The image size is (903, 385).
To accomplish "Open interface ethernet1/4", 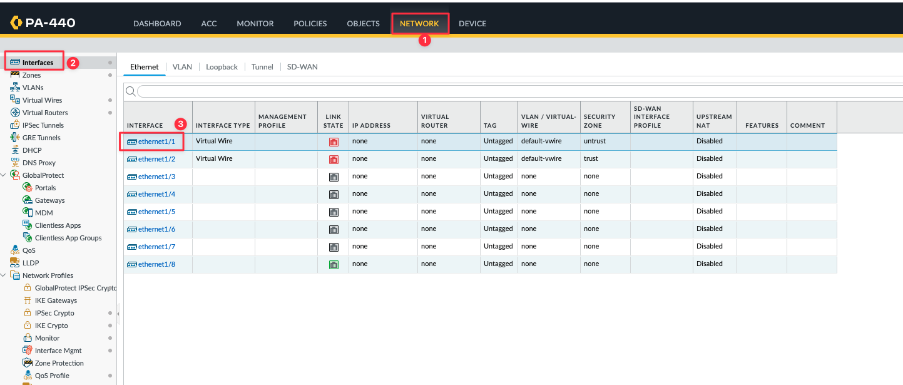I will coord(156,194).
